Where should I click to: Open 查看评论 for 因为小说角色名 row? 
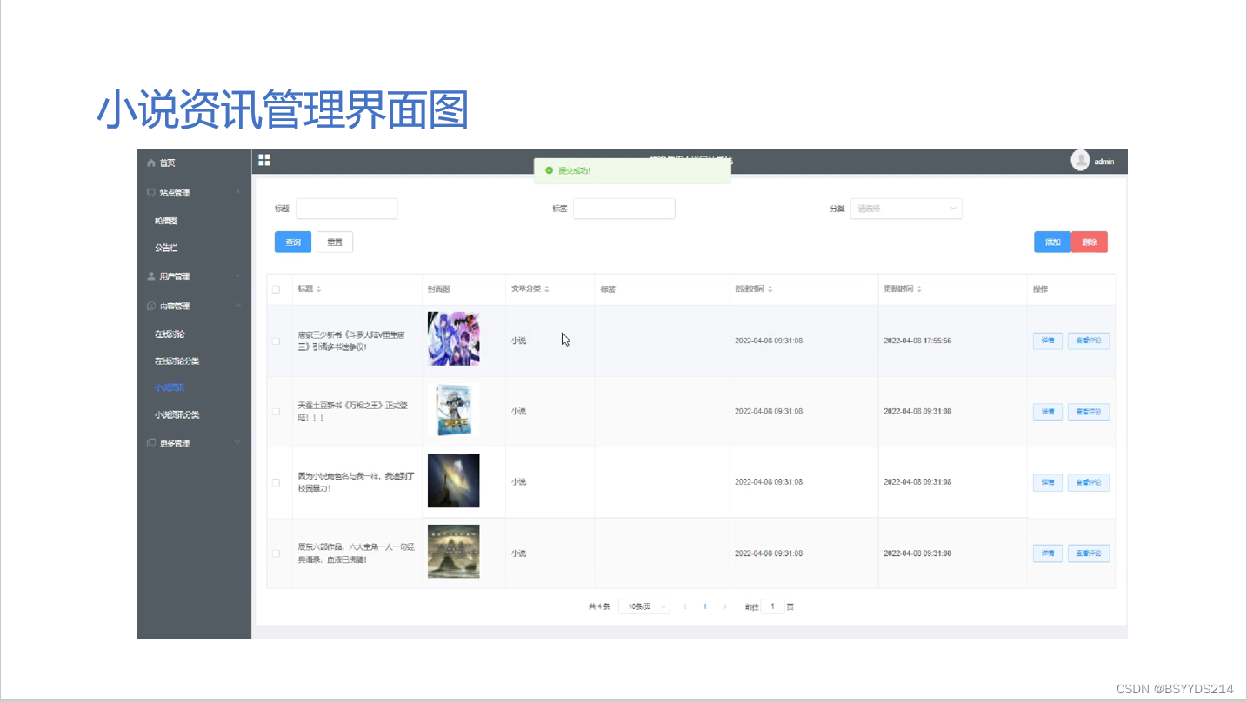tap(1089, 482)
